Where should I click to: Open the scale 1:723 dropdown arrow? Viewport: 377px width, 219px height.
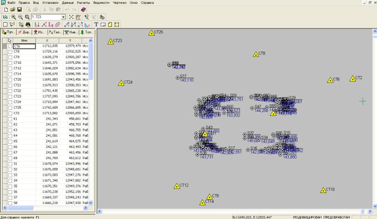63,17
